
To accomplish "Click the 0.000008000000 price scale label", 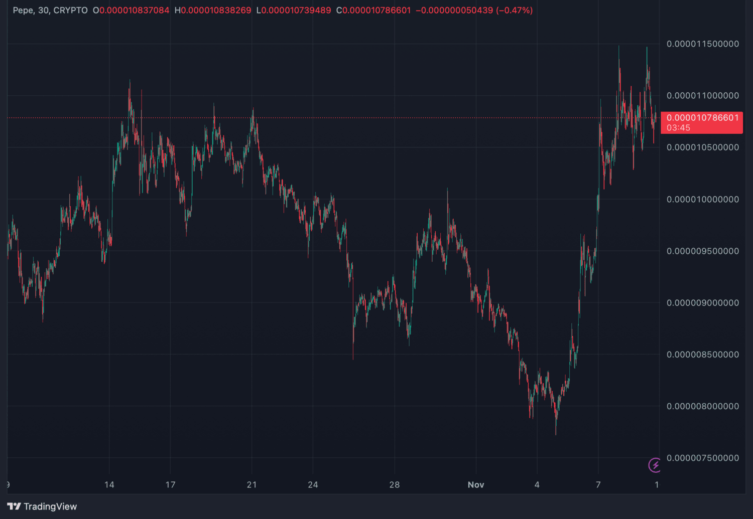I will click(x=702, y=407).
